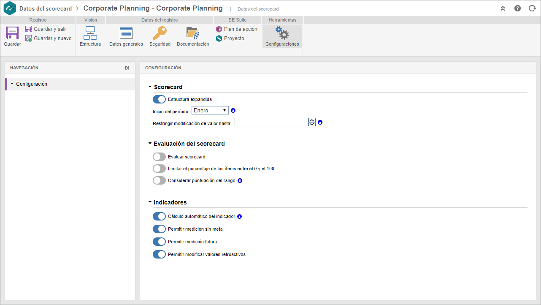Disable Permitir medición futura switch
Screen dimensions: 541x305
159,242
